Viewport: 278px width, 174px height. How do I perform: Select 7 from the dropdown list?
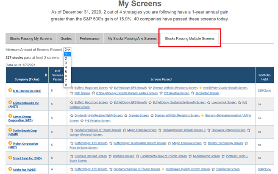(67, 81)
